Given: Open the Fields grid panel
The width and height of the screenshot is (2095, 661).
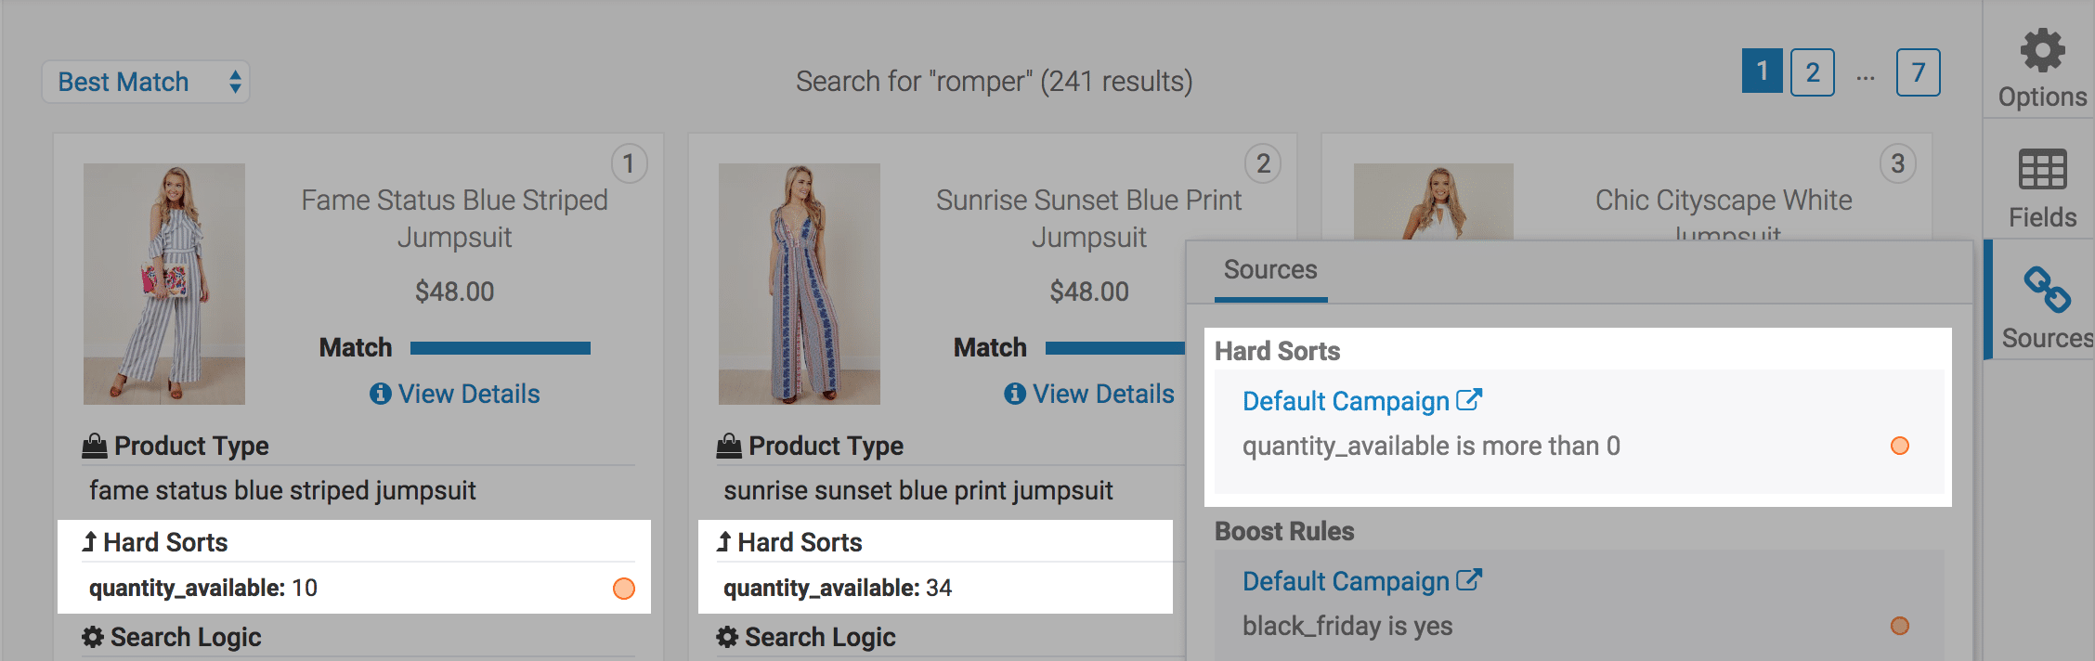Looking at the screenshot, I should coord(2041,170).
